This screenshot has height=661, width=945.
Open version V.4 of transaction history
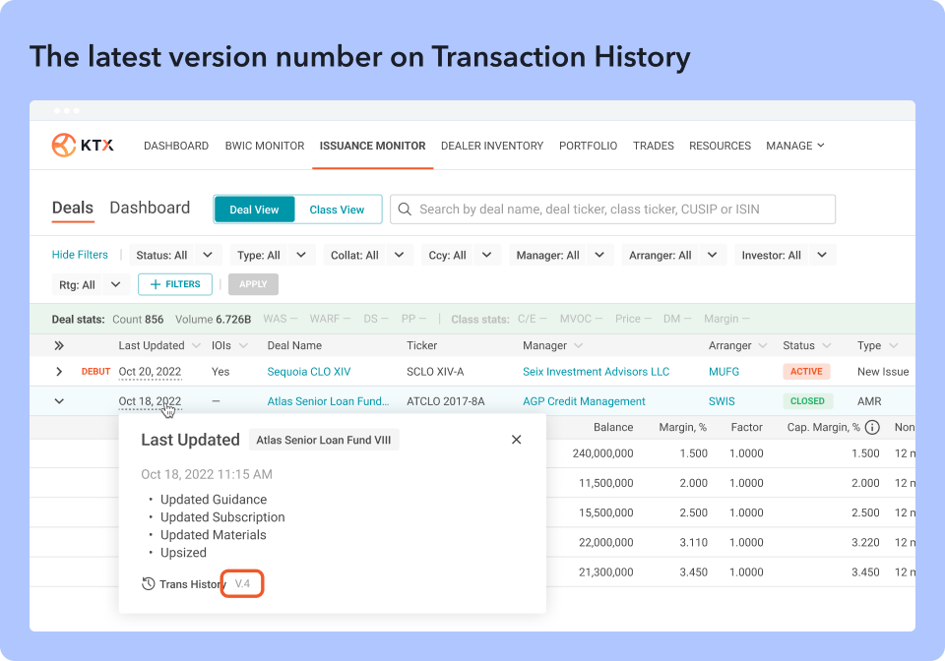click(242, 584)
